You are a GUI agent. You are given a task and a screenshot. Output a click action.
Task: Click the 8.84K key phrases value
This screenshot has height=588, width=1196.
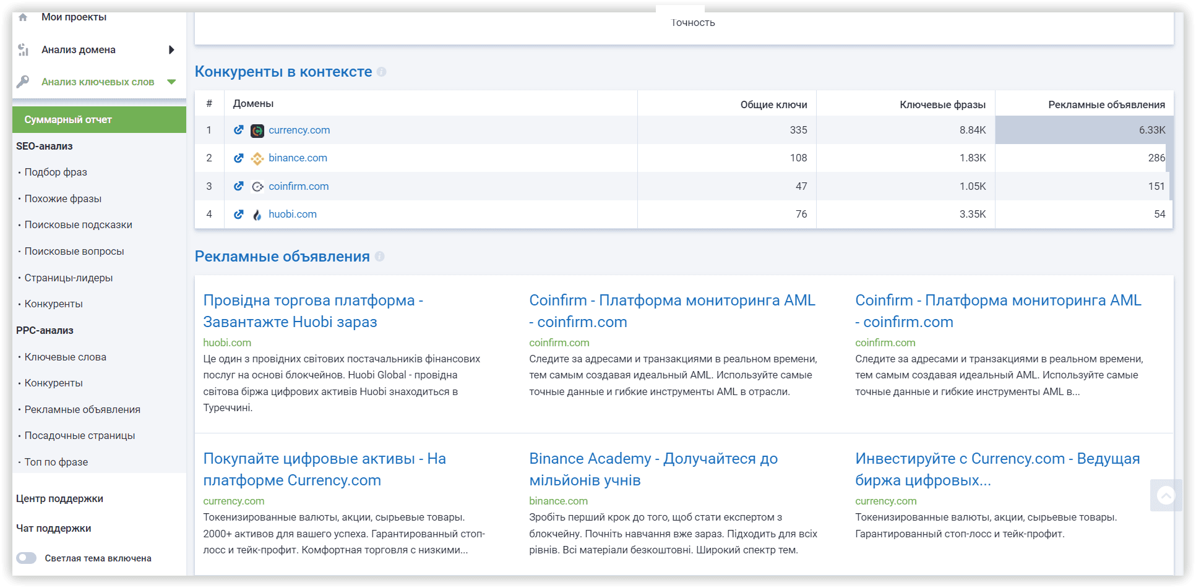(x=973, y=130)
